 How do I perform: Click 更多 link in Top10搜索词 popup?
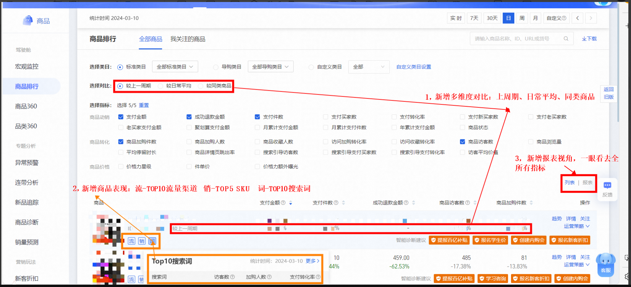coord(313,261)
